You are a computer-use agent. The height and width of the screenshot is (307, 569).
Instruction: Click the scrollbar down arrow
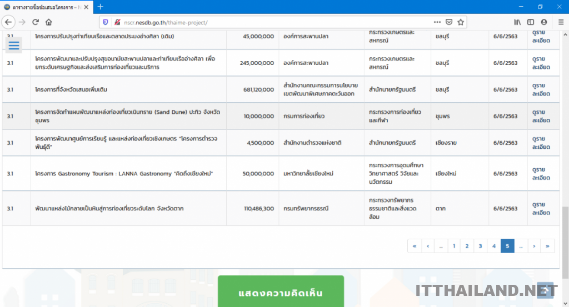(565, 304)
